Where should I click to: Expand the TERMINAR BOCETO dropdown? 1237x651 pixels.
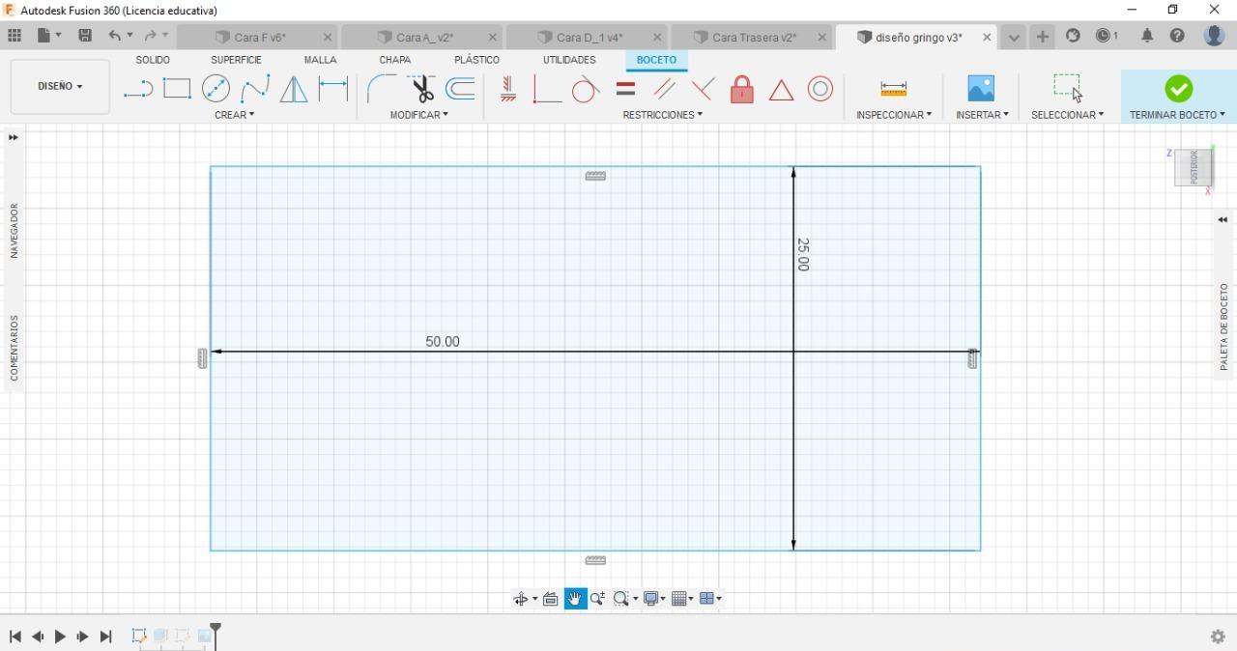click(1177, 115)
